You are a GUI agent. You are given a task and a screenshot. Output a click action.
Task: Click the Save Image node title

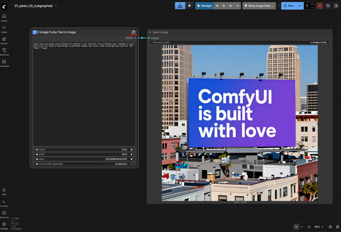click(160, 32)
